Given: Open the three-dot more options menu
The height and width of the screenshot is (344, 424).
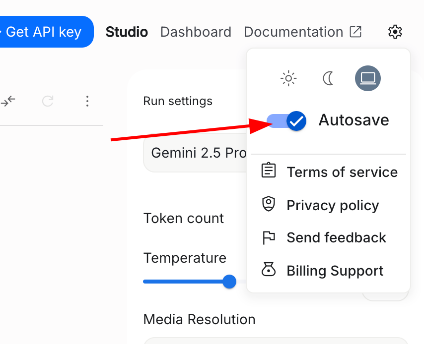Looking at the screenshot, I should (87, 102).
